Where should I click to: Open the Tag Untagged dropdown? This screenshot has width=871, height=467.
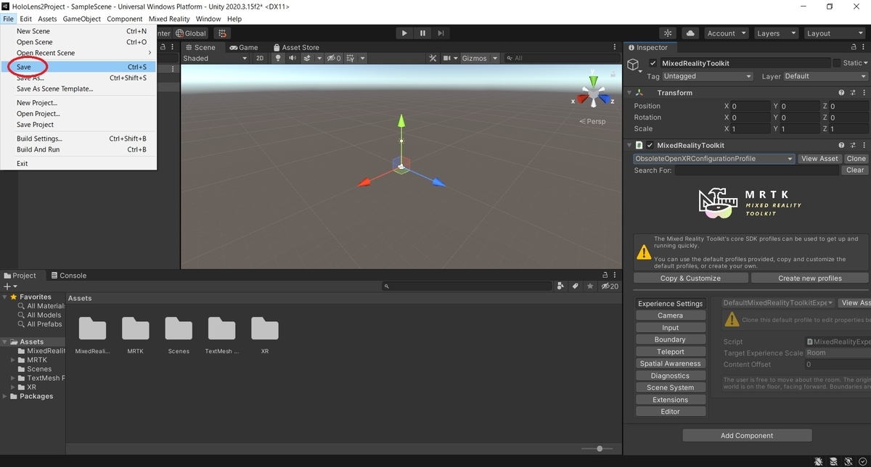tap(708, 76)
